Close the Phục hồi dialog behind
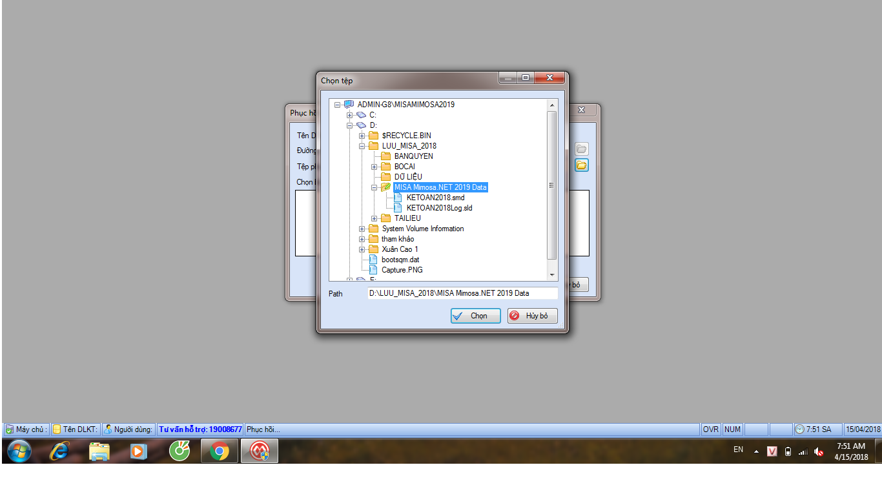 pyautogui.click(x=581, y=110)
